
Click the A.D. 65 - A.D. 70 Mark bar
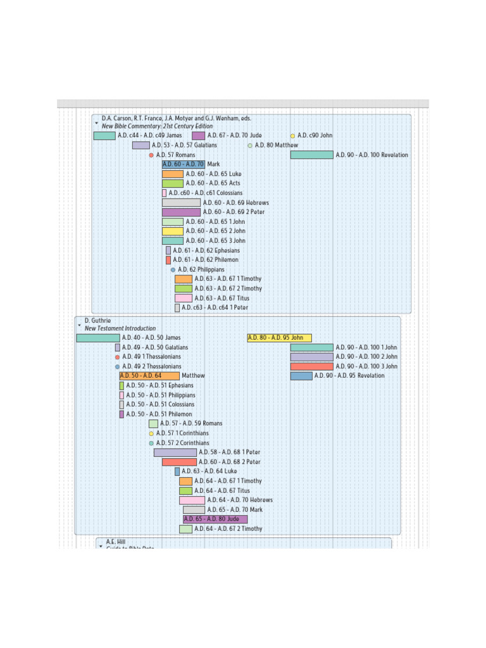(x=194, y=510)
